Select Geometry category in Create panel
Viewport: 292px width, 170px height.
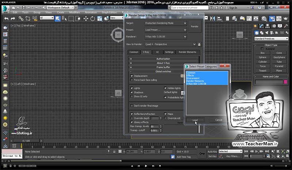[x=257, y=33]
